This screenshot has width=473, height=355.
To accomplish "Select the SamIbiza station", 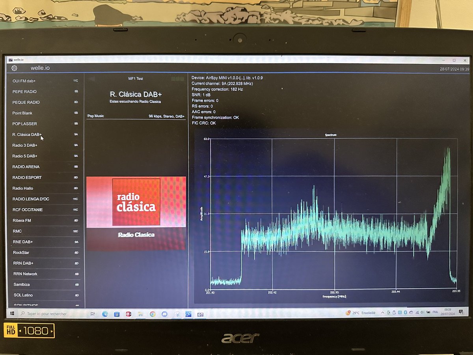I will [x=46, y=284].
